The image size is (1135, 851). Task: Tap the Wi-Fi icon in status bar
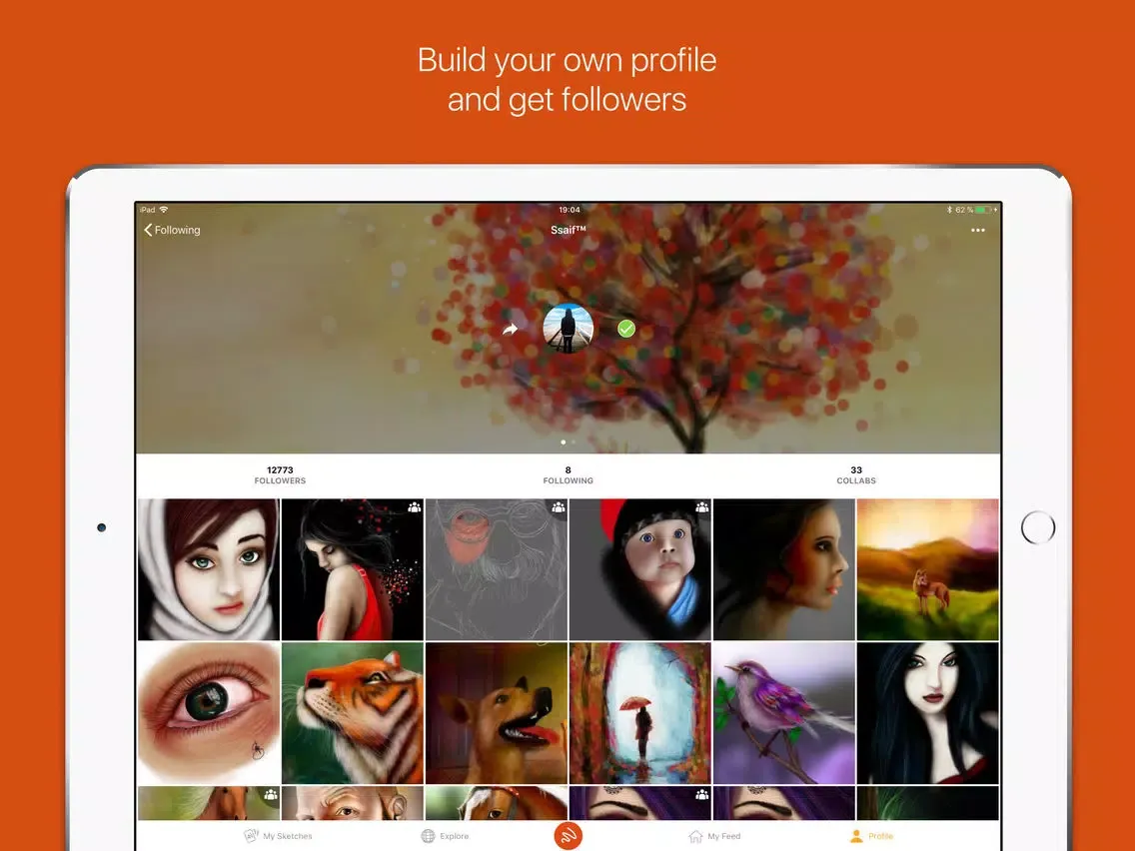pyautogui.click(x=164, y=210)
